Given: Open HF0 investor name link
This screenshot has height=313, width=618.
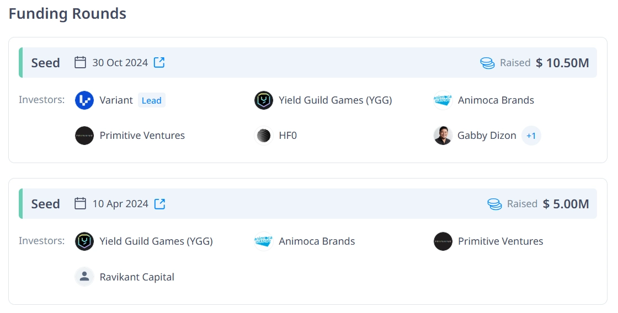Looking at the screenshot, I should click(287, 136).
